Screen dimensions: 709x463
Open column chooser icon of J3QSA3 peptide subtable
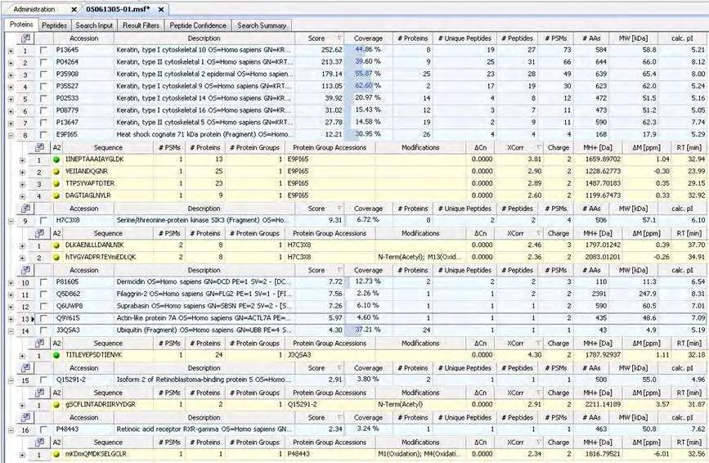click(40, 344)
